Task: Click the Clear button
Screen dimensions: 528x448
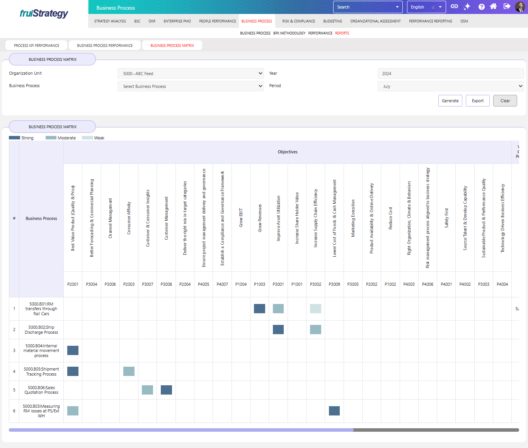Action: coord(505,101)
